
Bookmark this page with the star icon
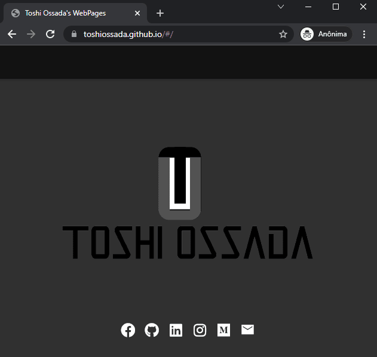[x=283, y=34]
